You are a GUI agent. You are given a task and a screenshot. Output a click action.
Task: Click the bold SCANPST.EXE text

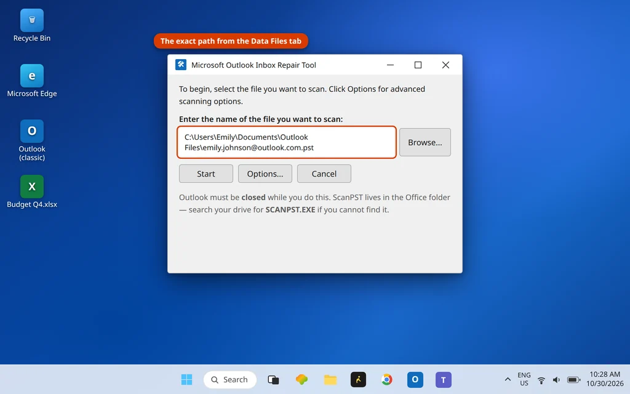point(290,209)
